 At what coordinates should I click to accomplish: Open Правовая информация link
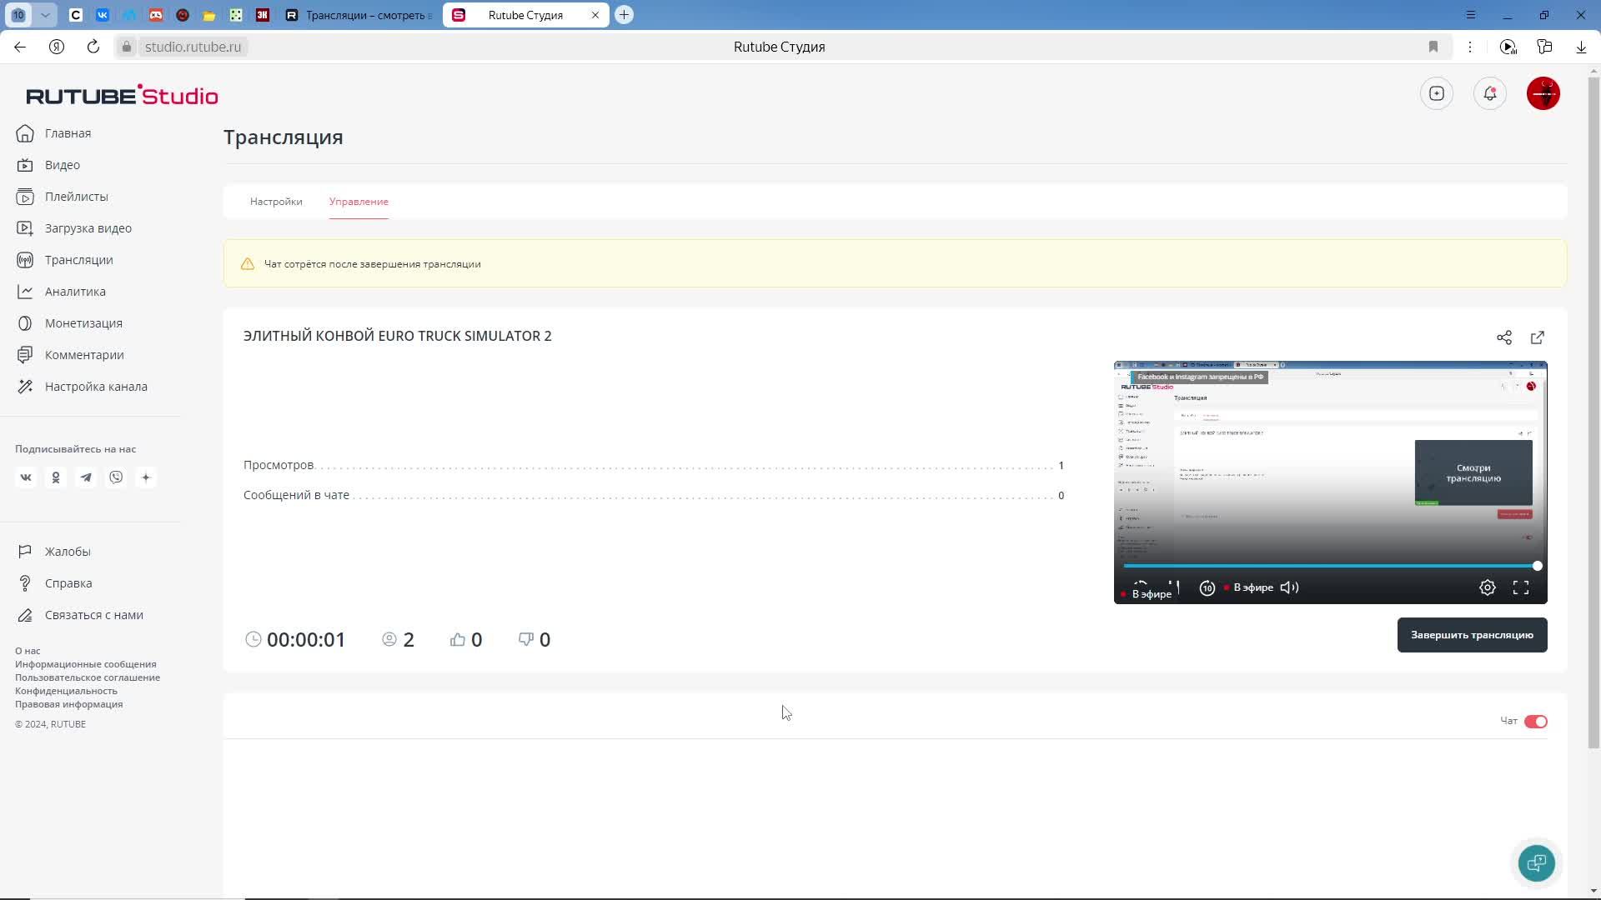(x=68, y=704)
